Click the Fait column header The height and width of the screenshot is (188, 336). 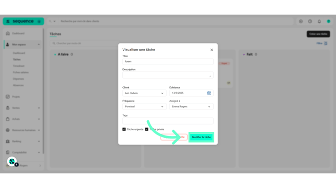pos(250,54)
